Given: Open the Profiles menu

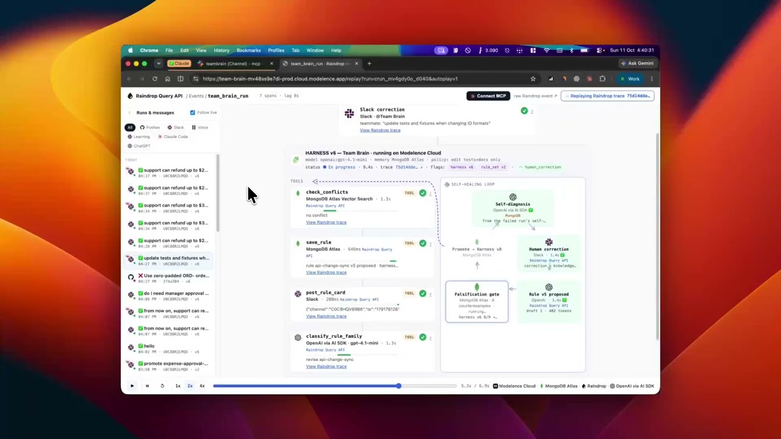Looking at the screenshot, I should point(276,51).
